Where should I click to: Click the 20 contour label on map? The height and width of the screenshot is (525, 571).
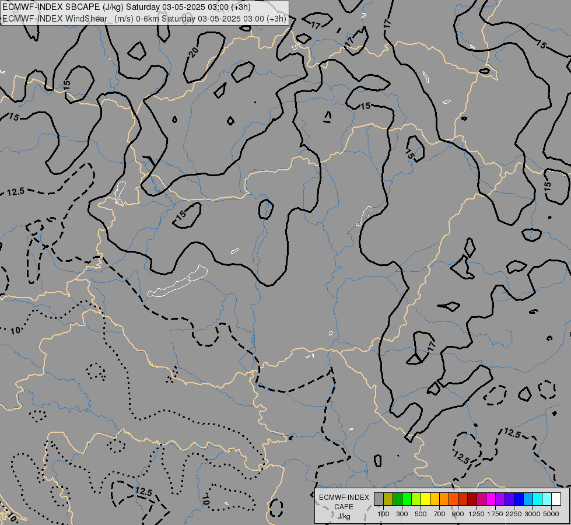pyautogui.click(x=194, y=52)
